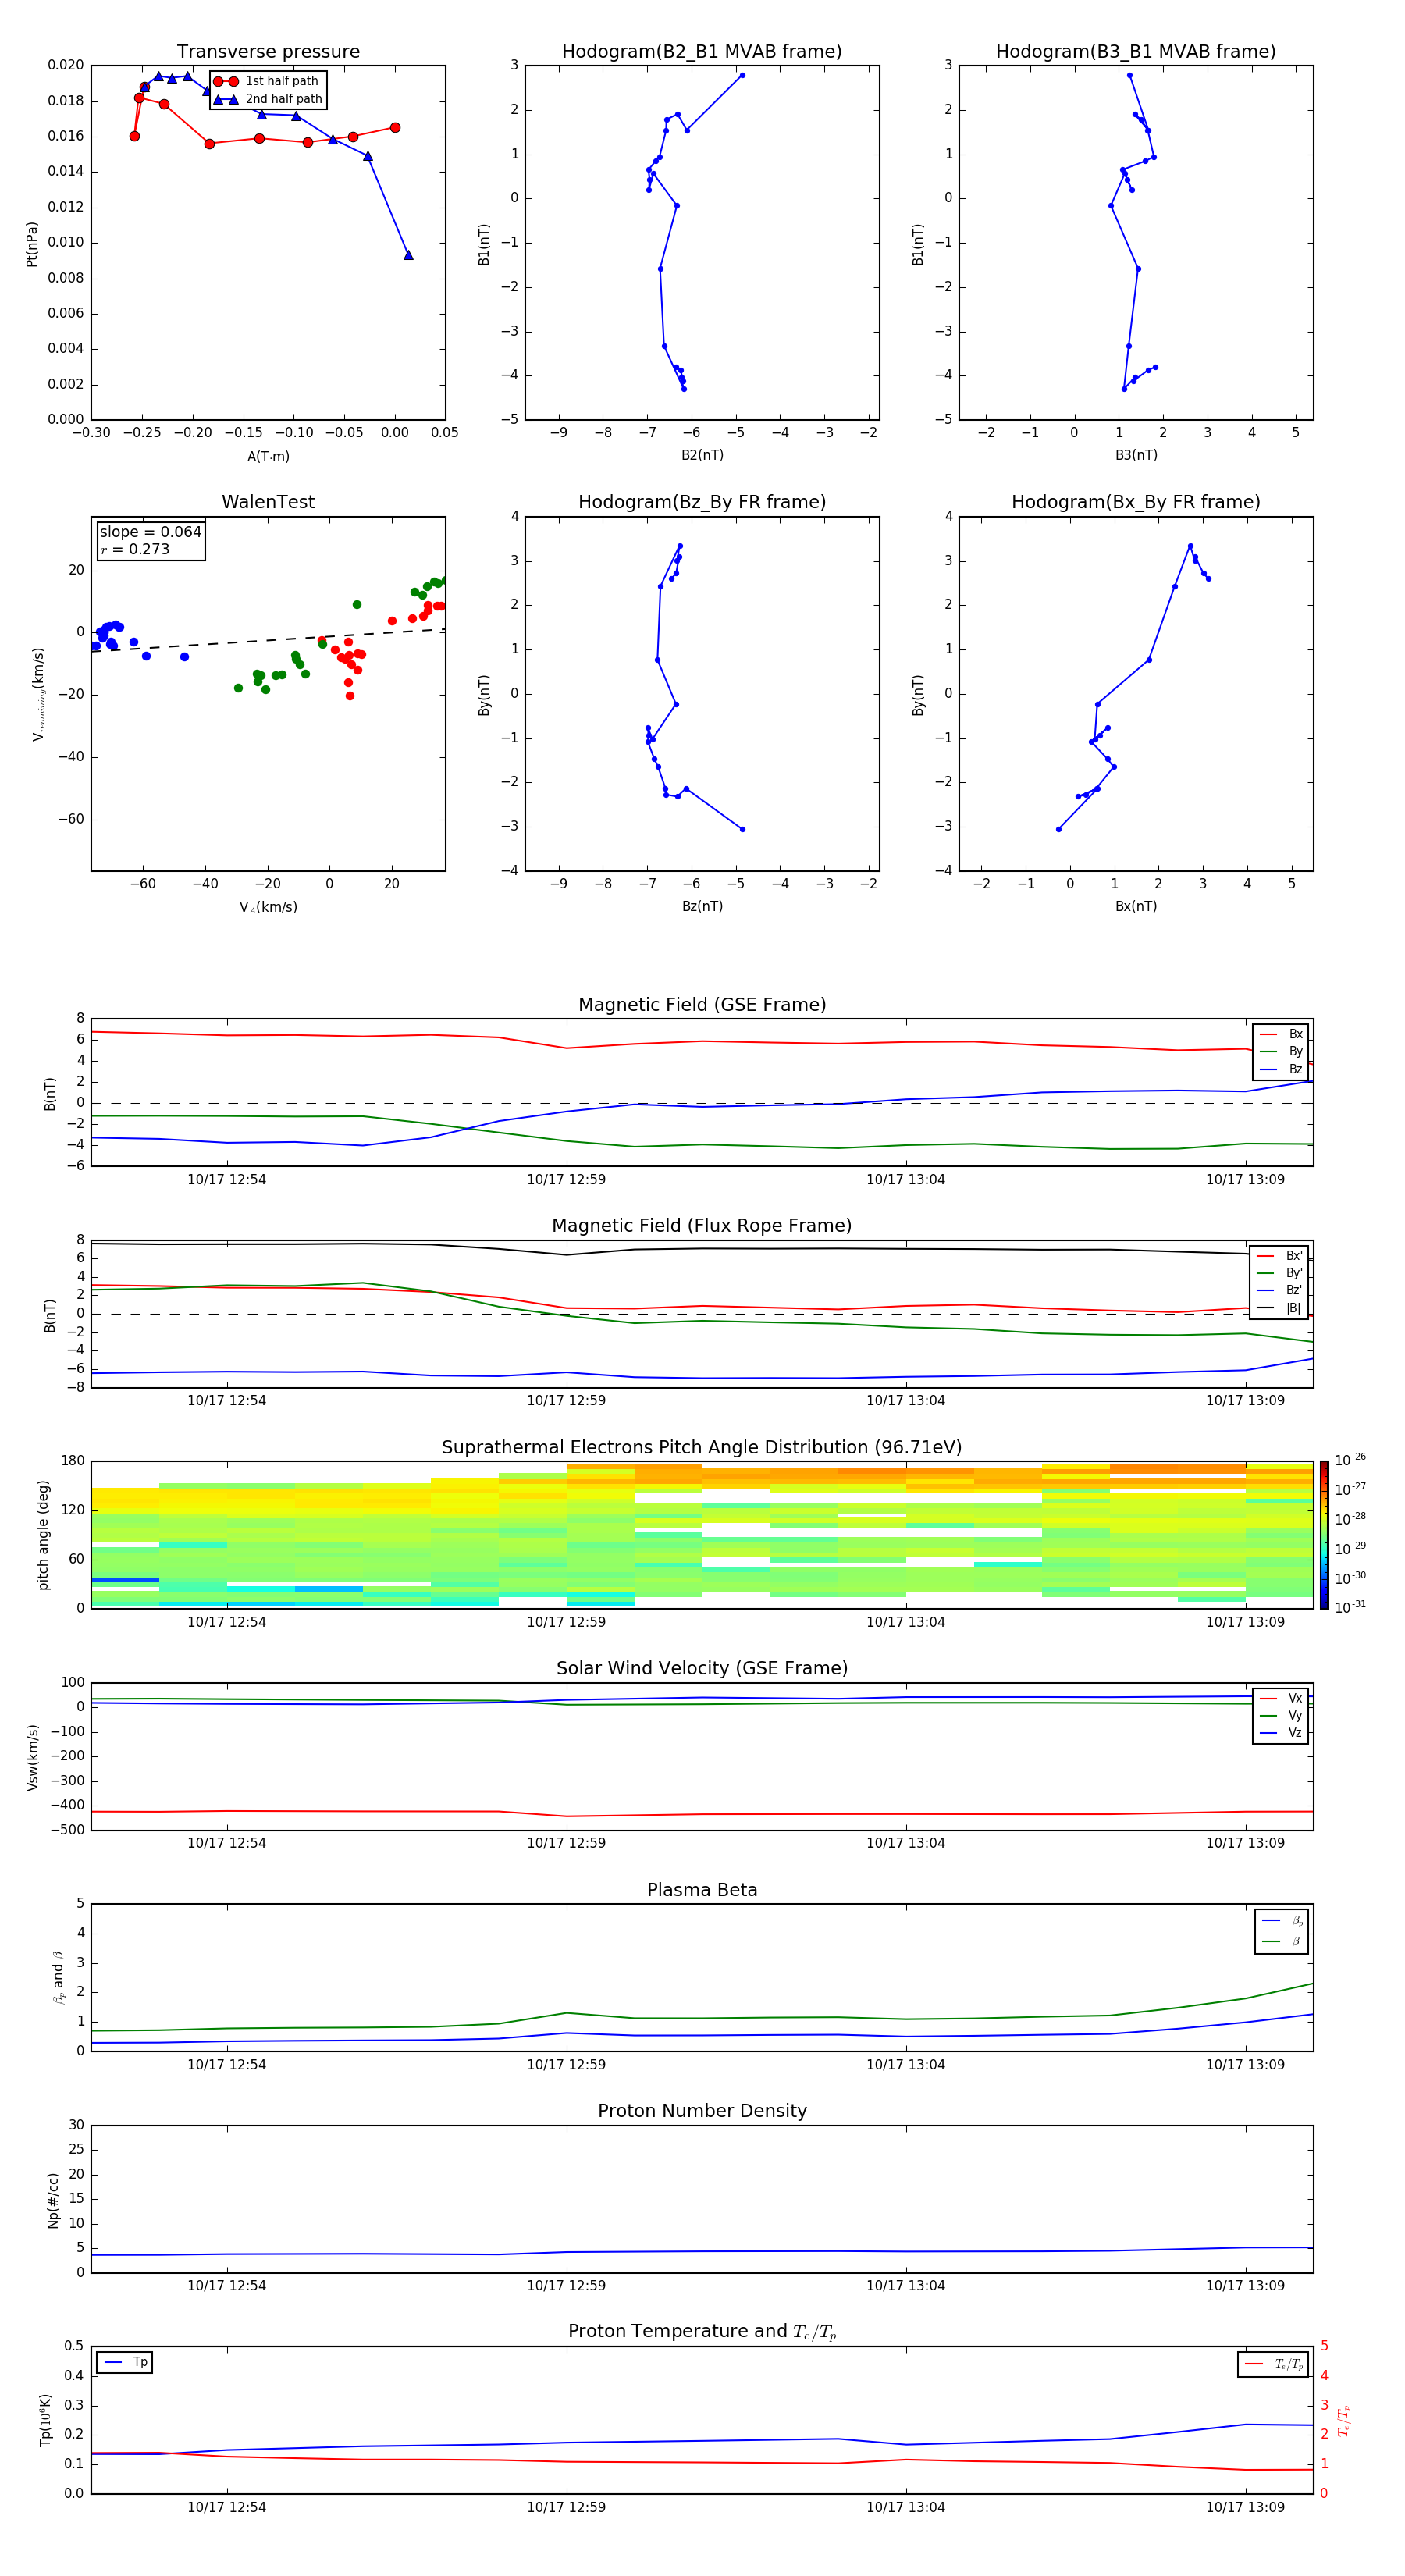Click the Tp legend entry
This screenshot has width=1405, height=2576.
(125, 2362)
